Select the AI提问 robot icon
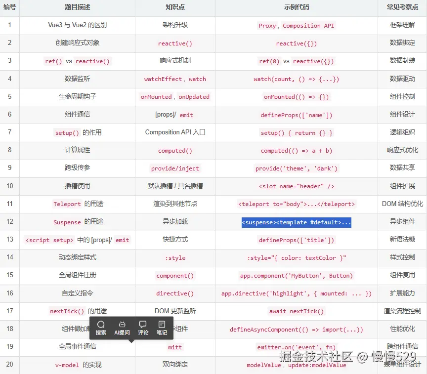The width and height of the screenshot is (427, 374). tap(122, 325)
